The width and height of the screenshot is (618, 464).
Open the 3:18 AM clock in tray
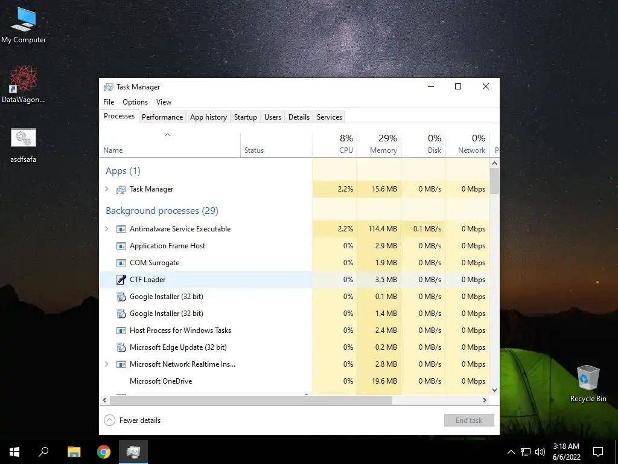(566, 452)
